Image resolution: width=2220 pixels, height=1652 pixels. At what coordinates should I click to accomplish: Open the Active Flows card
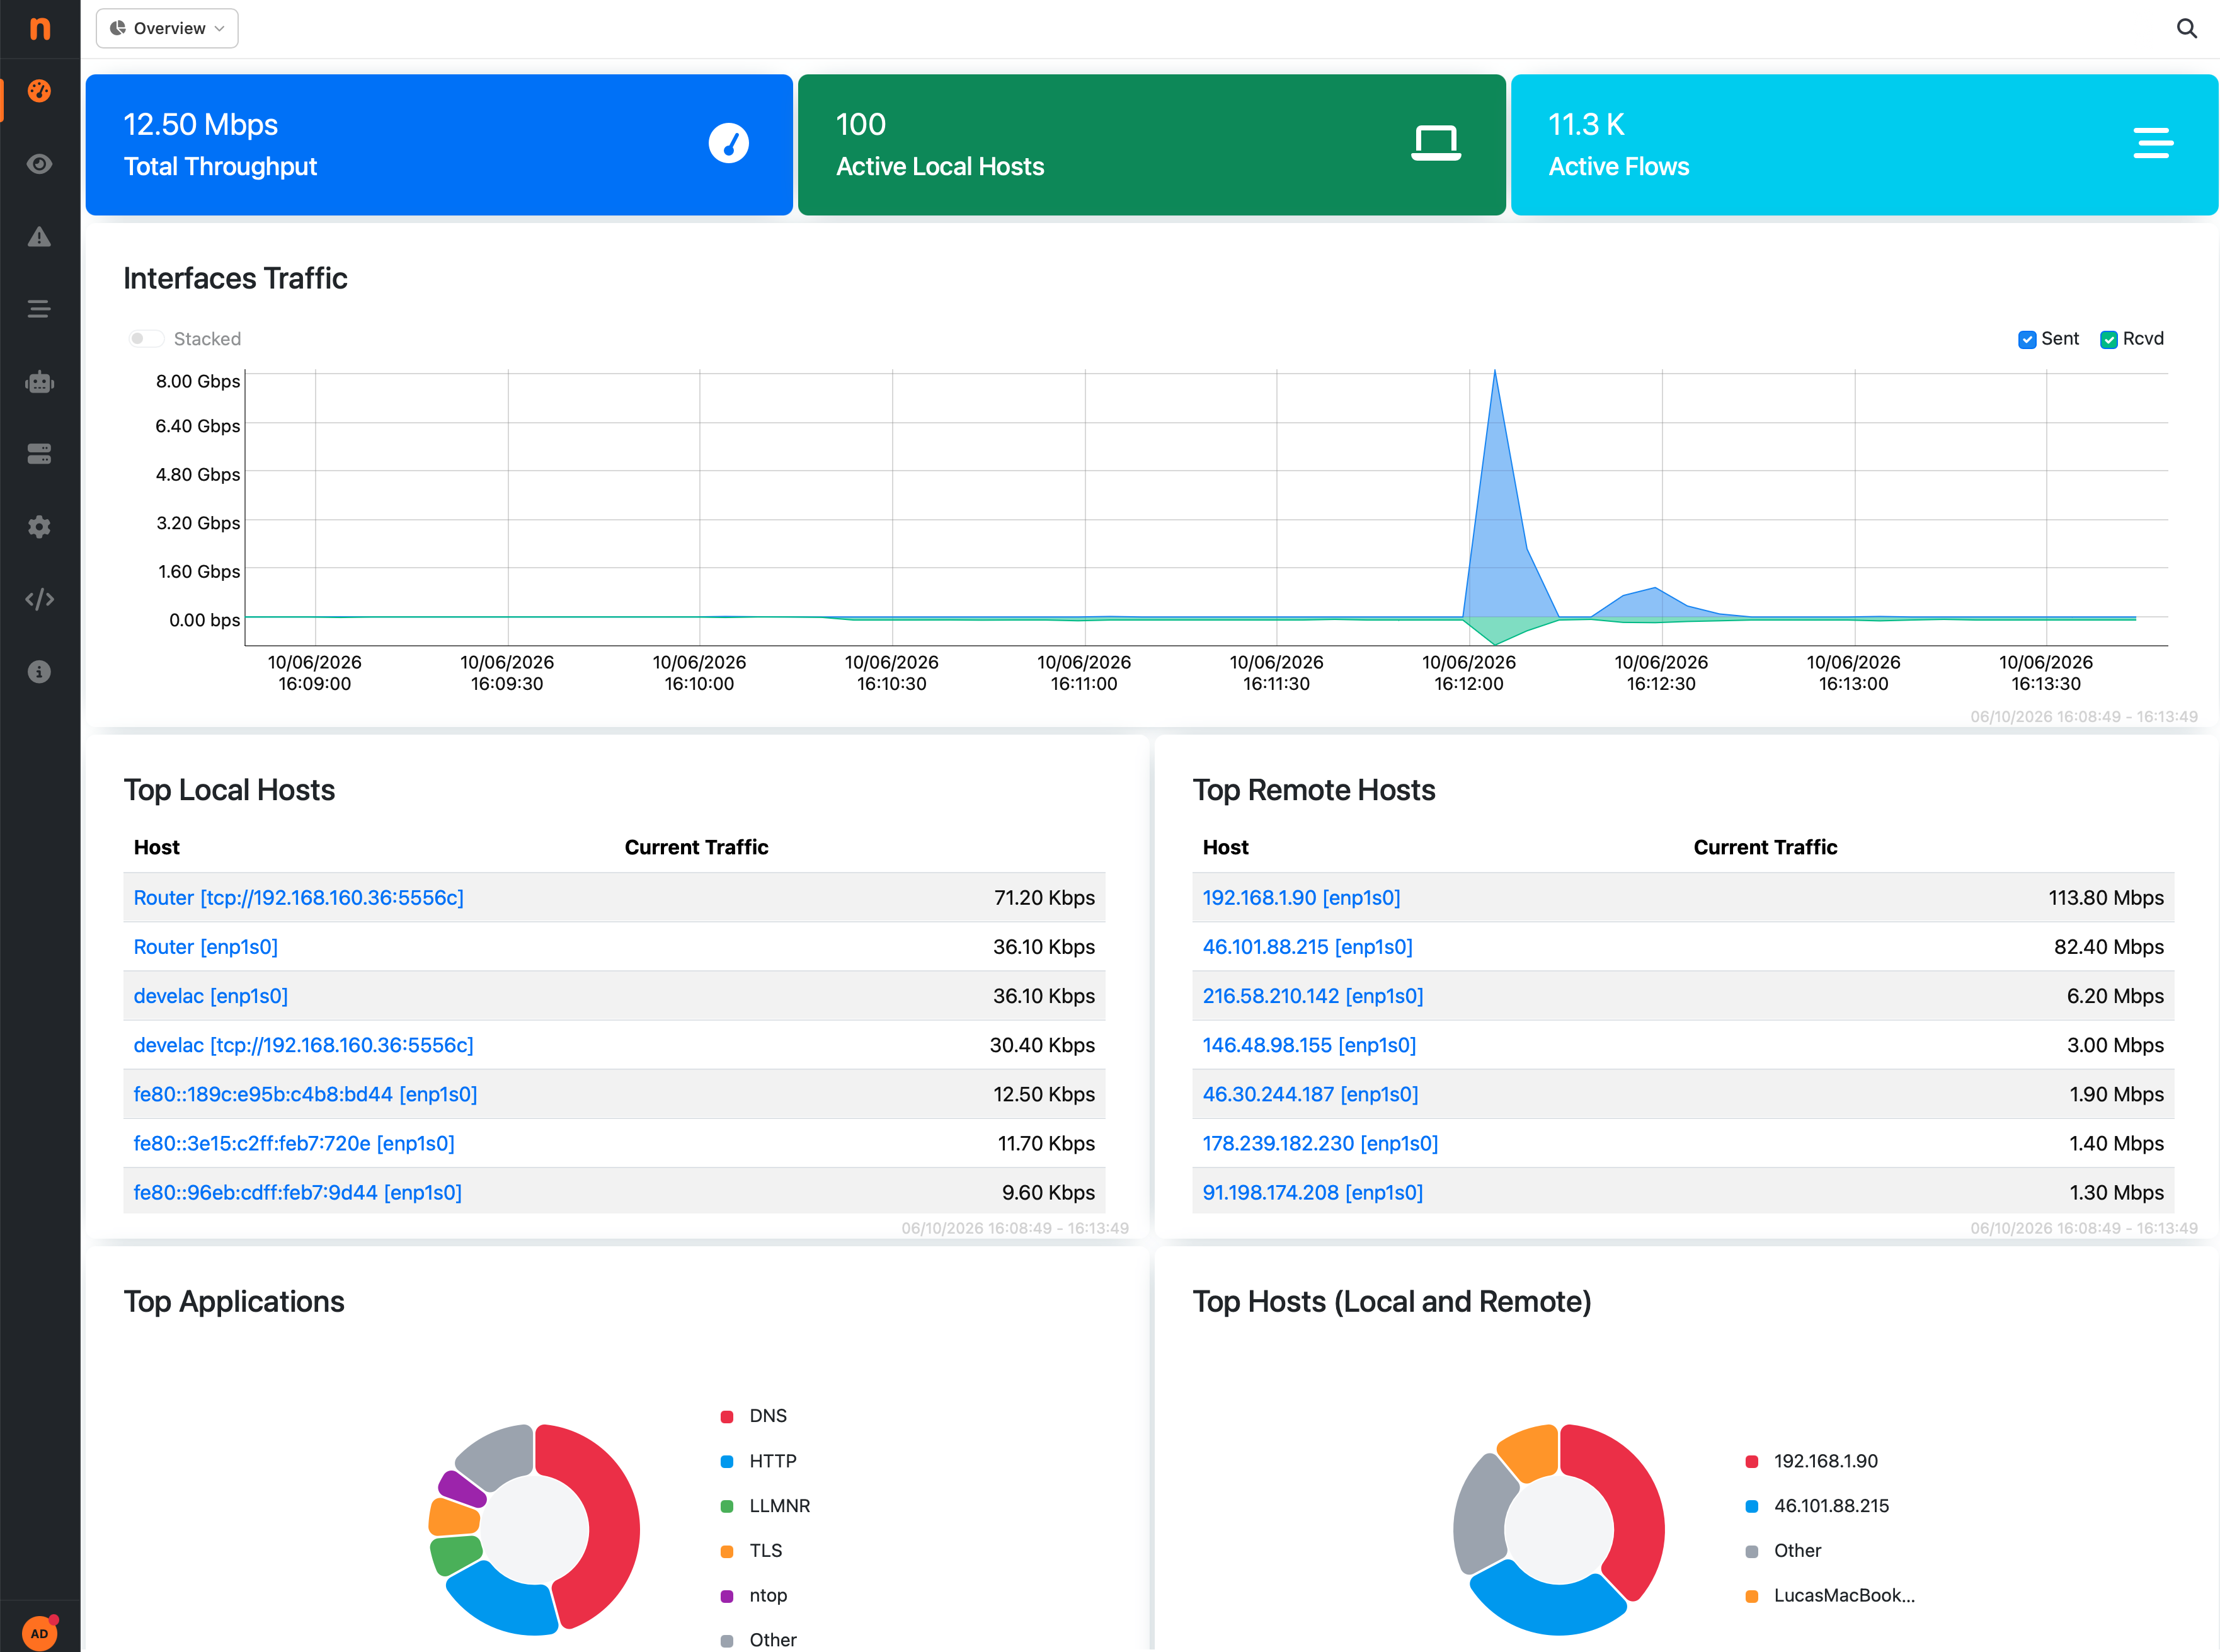click(x=1864, y=145)
